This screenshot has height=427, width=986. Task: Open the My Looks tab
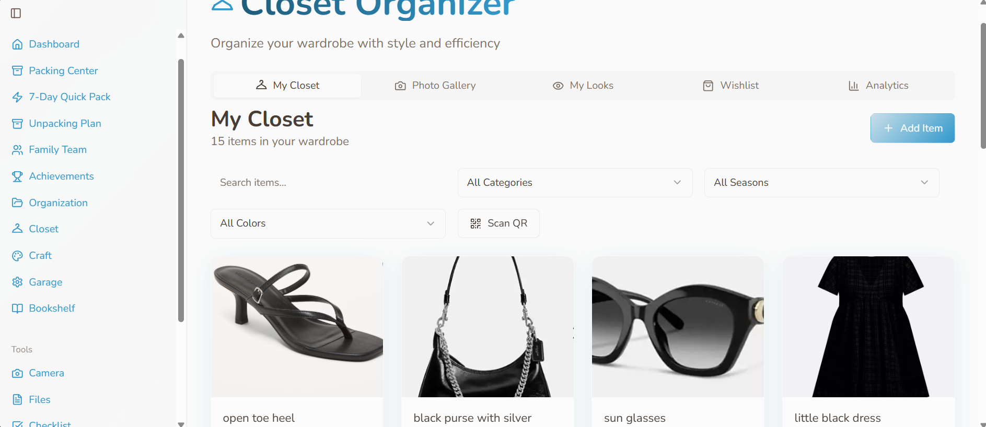pos(583,86)
